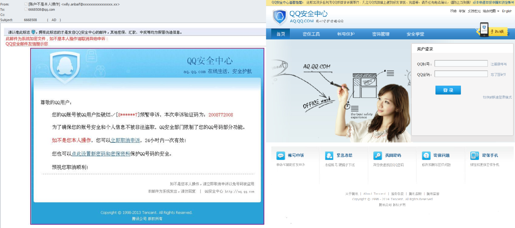Click verification code 200877​2008 in email
Image resolution: width=515 pixels, height=228 pixels.
[x=221, y=115]
